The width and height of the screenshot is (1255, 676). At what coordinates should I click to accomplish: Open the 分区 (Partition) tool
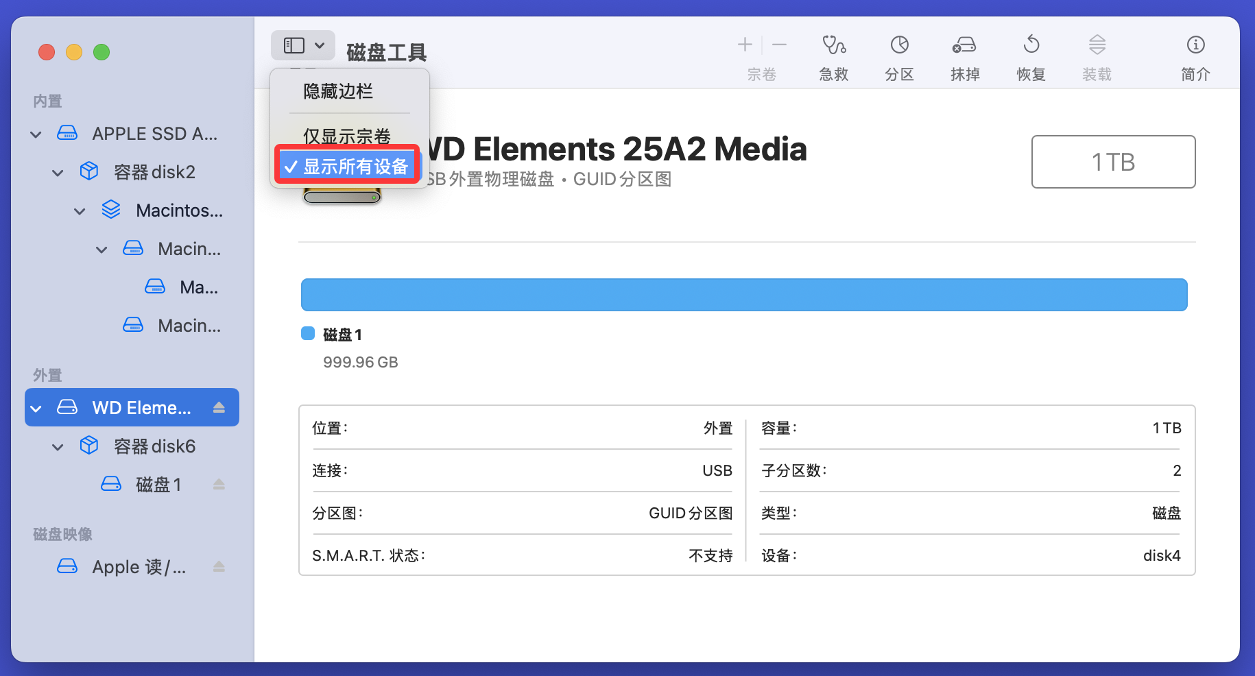(x=899, y=55)
